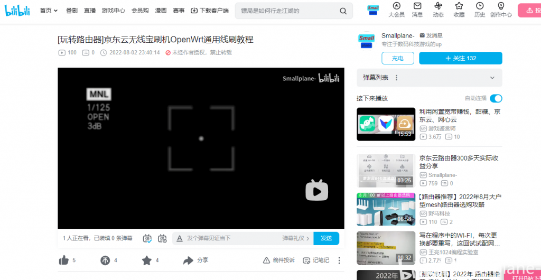541x280 pixels.
Task: Open the 首页 dropdown menu
Action: click(49, 11)
